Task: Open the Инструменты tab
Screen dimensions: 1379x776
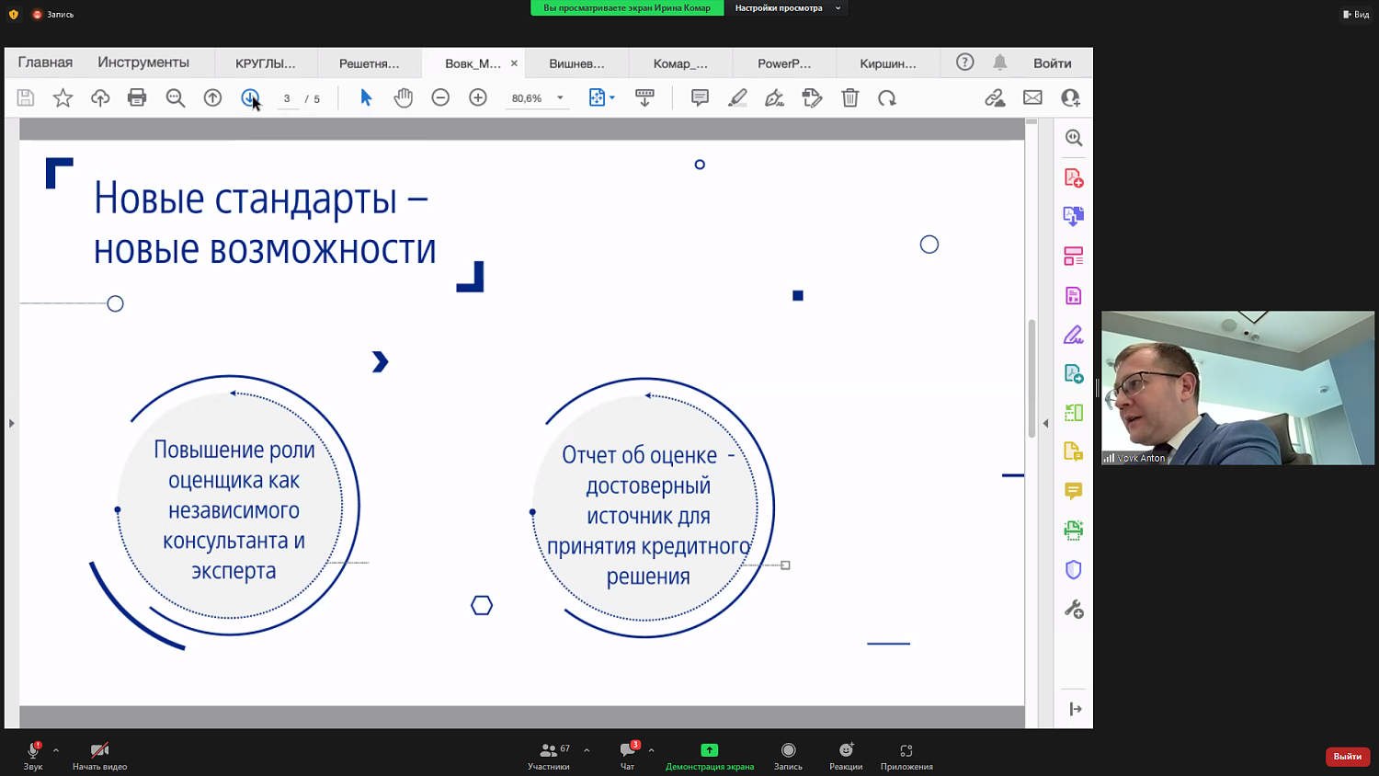Action: pyautogui.click(x=143, y=63)
